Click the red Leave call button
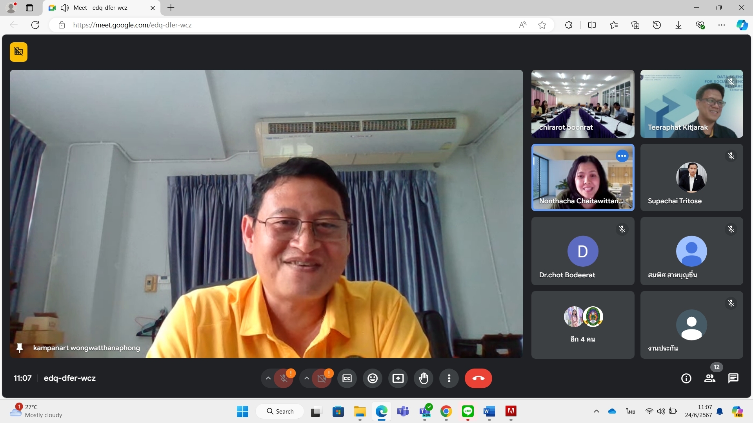This screenshot has width=753, height=423. (x=478, y=378)
